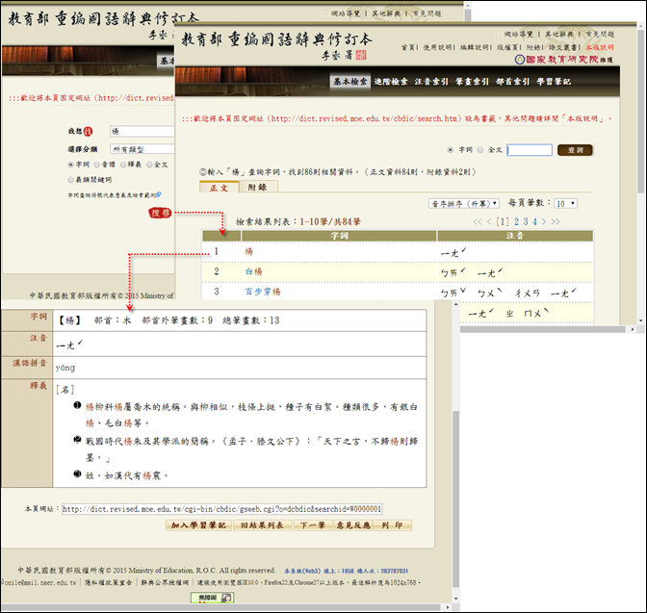Open the 每頁筆數 10 dropdown
Viewport: 647px width, 613px height.
(x=565, y=203)
